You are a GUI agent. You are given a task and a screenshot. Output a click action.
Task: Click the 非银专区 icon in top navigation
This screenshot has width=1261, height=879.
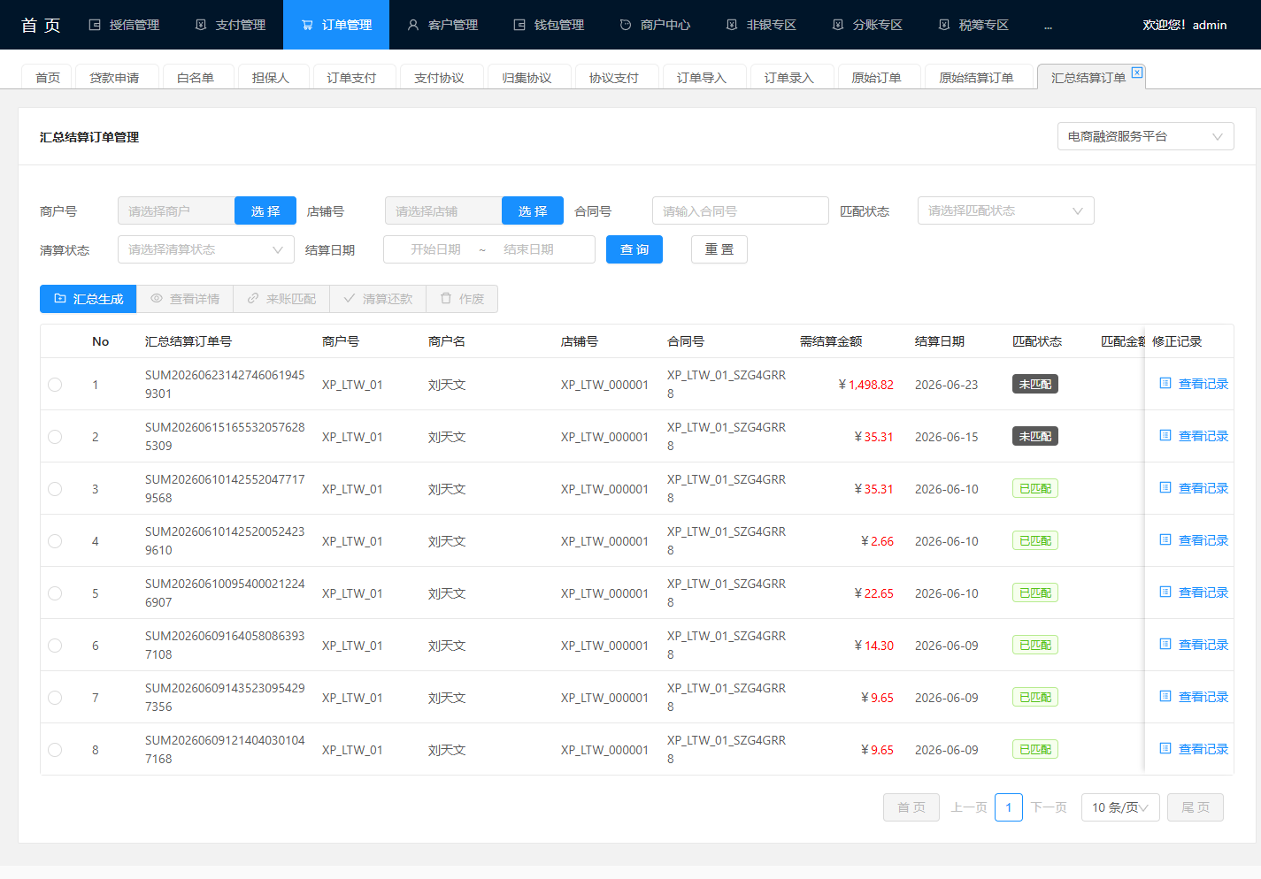point(732,25)
